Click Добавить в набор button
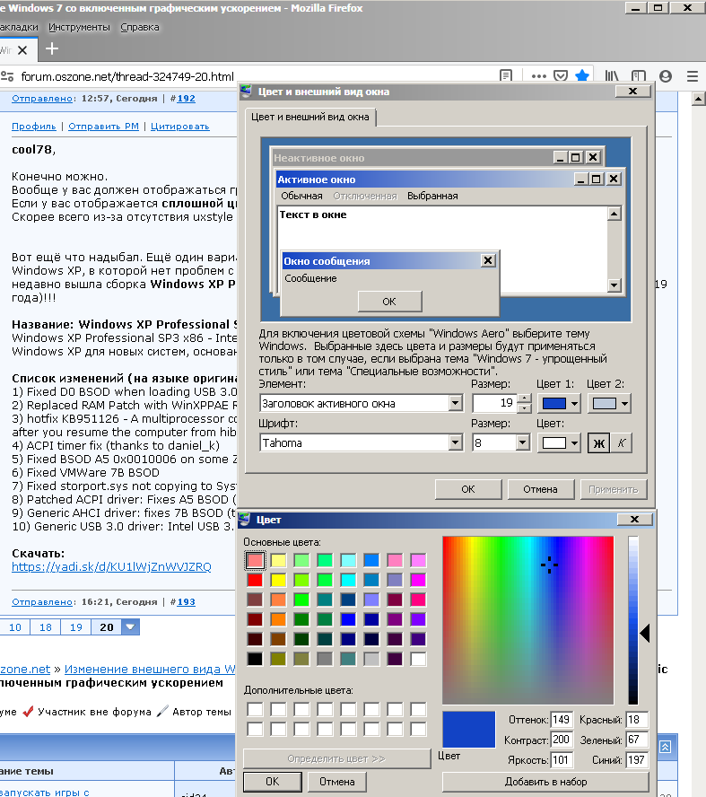 click(x=546, y=782)
